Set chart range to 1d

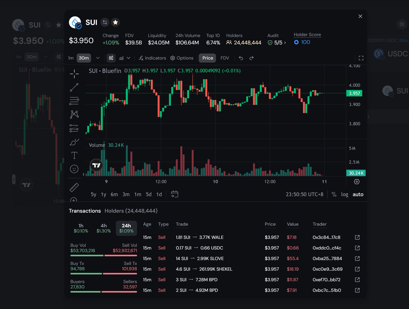[x=159, y=194]
